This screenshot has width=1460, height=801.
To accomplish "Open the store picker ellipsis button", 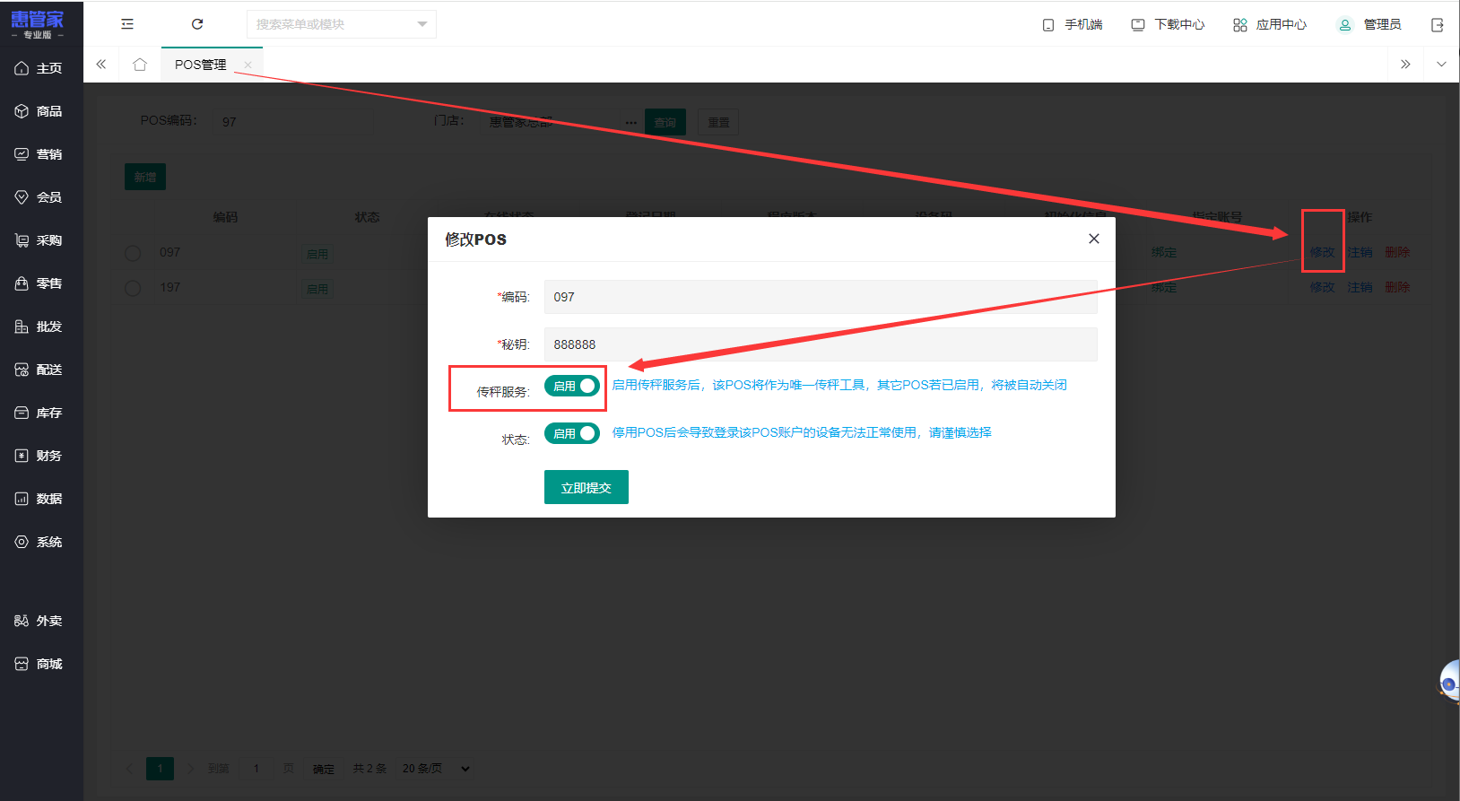I will [631, 122].
